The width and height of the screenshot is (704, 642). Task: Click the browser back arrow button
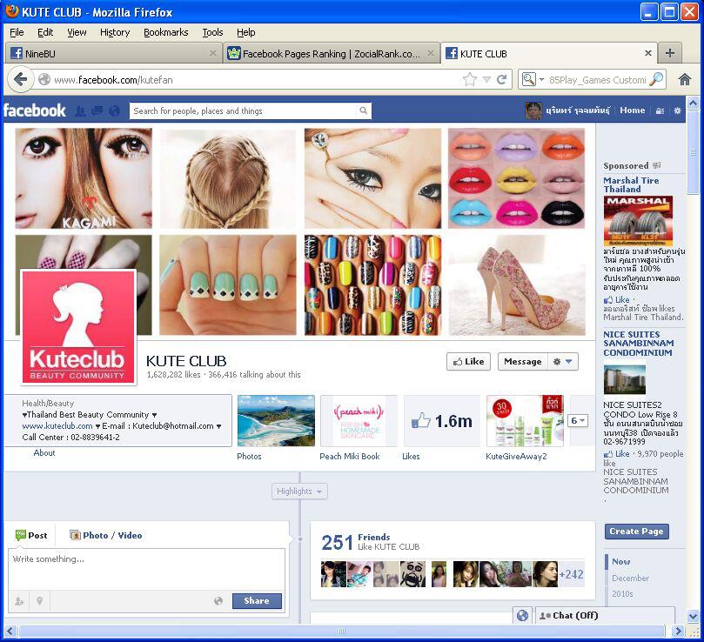tap(21, 79)
